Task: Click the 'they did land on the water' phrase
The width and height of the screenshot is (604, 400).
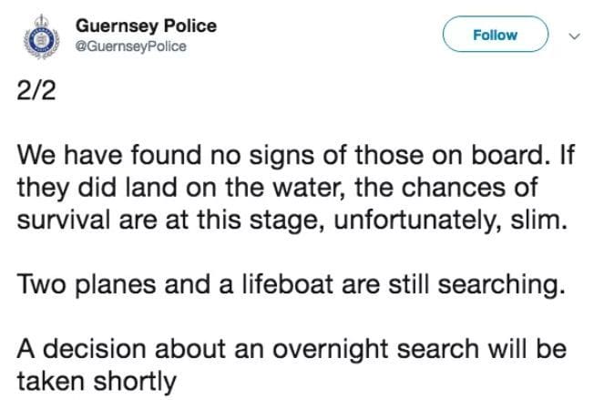Action: (x=181, y=189)
